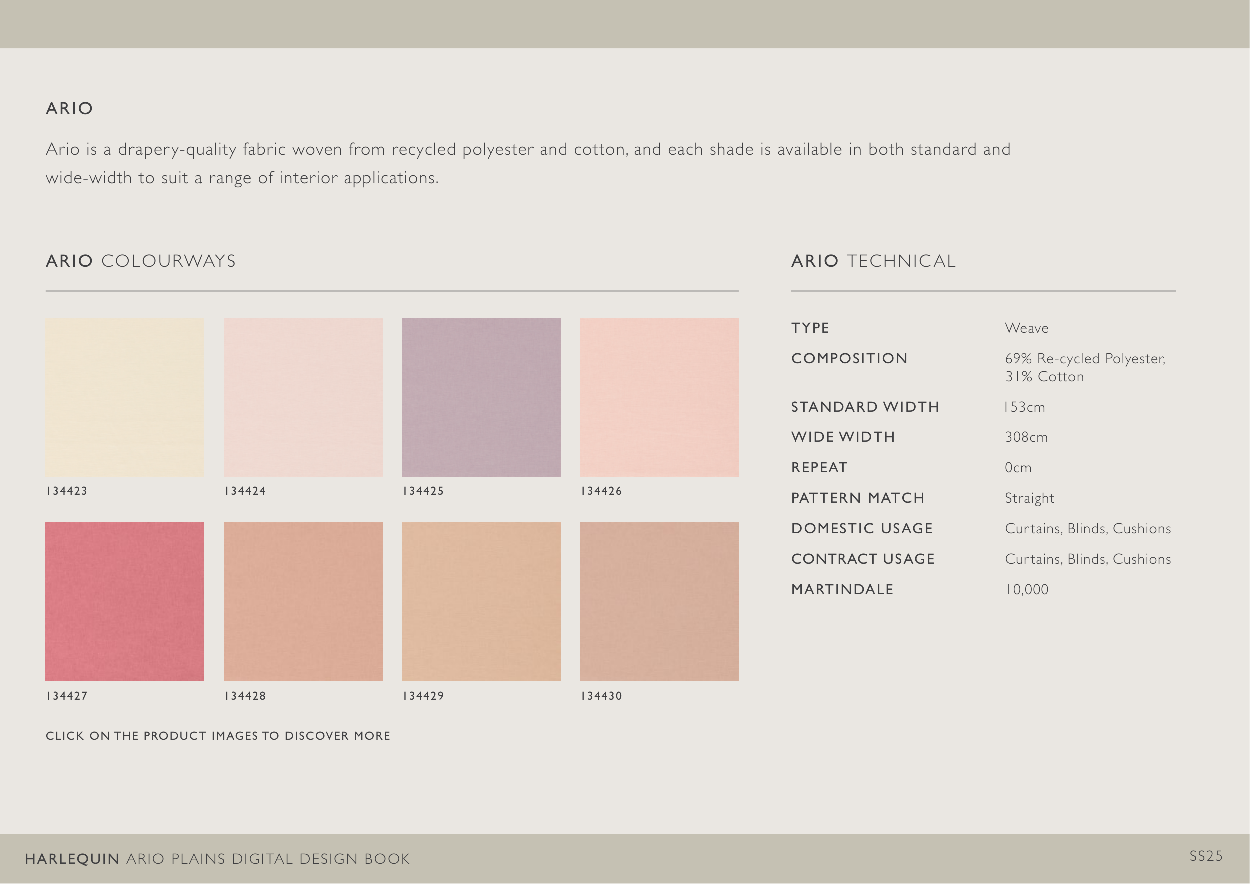Click the 10,000 Martindale value
This screenshot has height=884, width=1250.
point(1027,589)
